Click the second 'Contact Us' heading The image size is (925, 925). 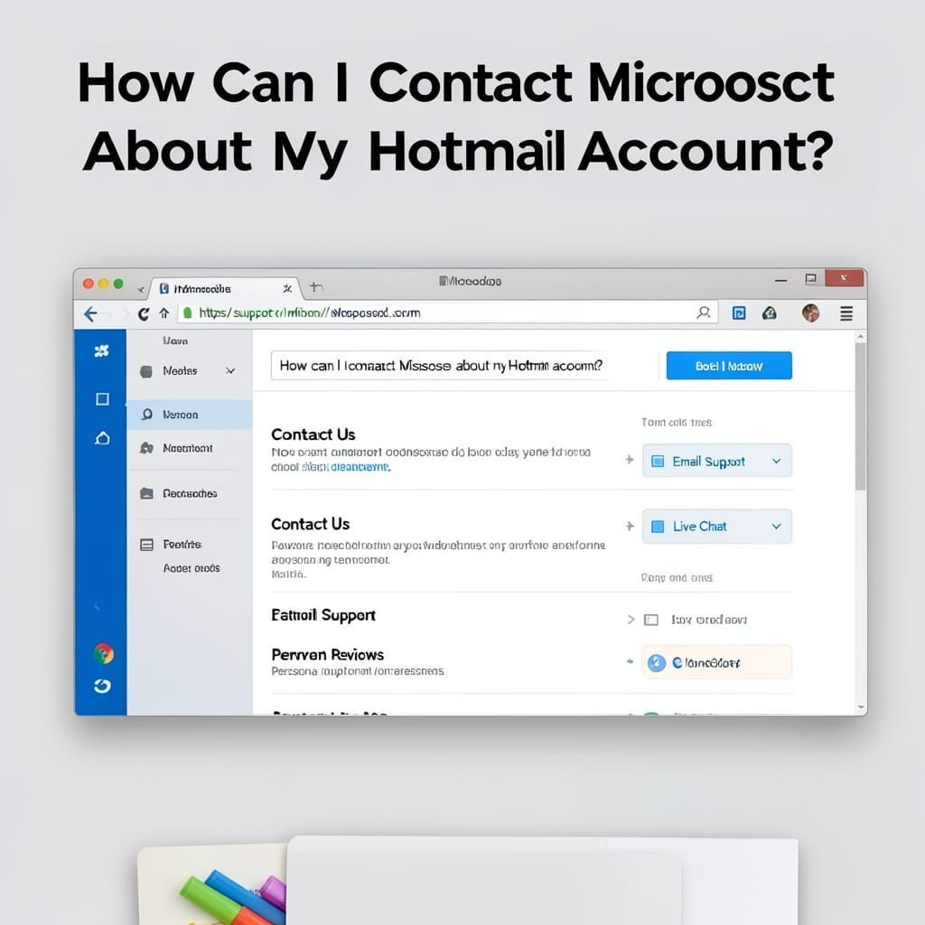(311, 525)
